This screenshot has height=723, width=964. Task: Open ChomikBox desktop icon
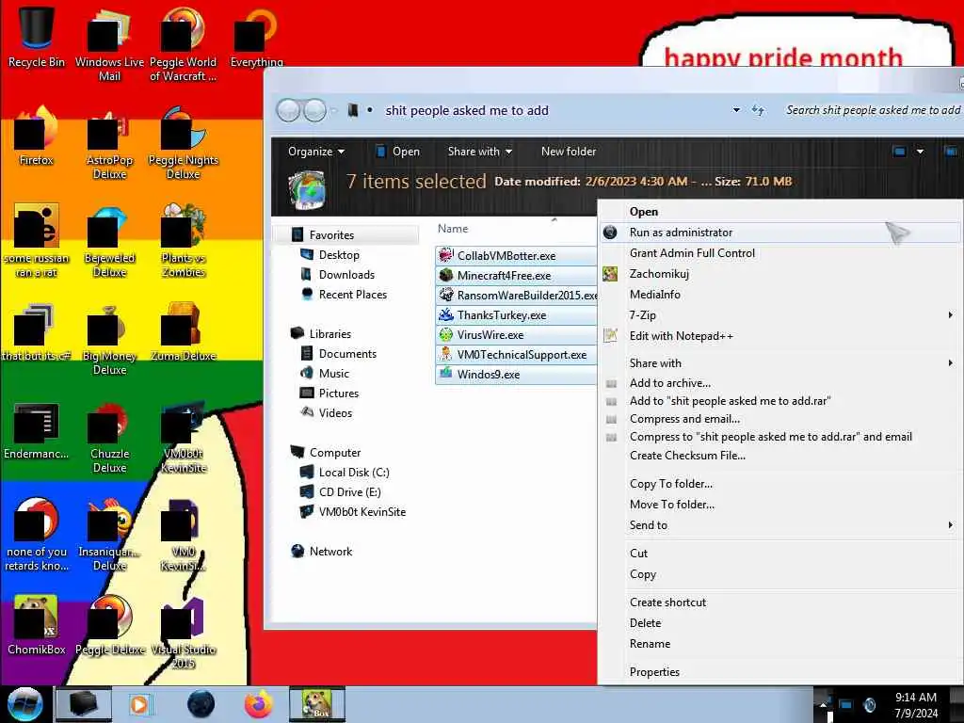coord(37,626)
